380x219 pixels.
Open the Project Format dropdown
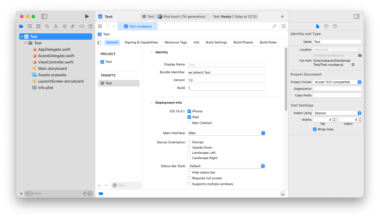click(337, 82)
